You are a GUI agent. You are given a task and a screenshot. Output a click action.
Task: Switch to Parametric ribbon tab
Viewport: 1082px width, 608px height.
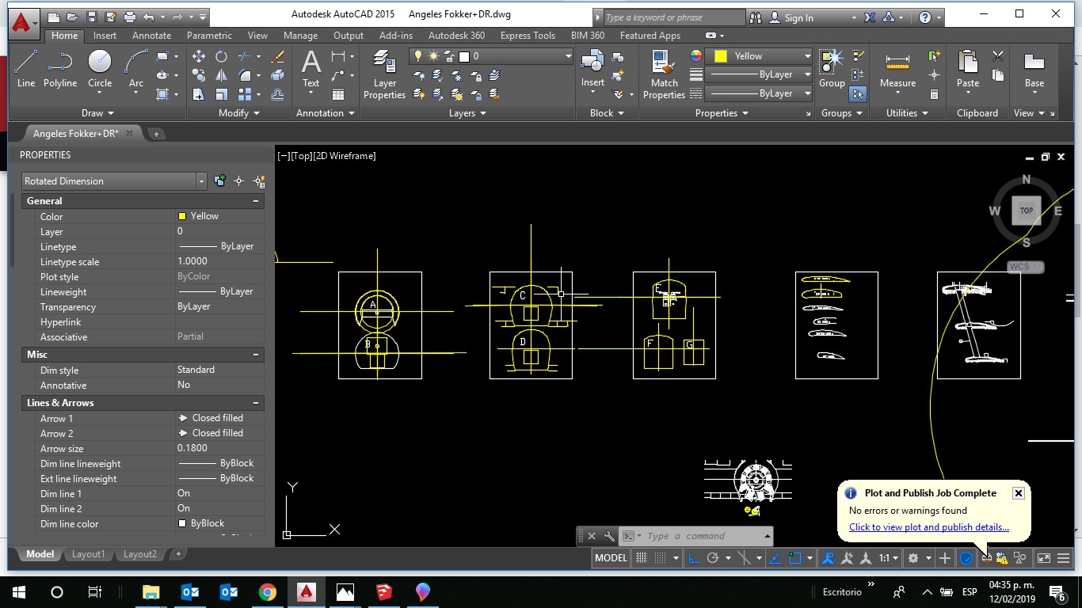coord(209,36)
